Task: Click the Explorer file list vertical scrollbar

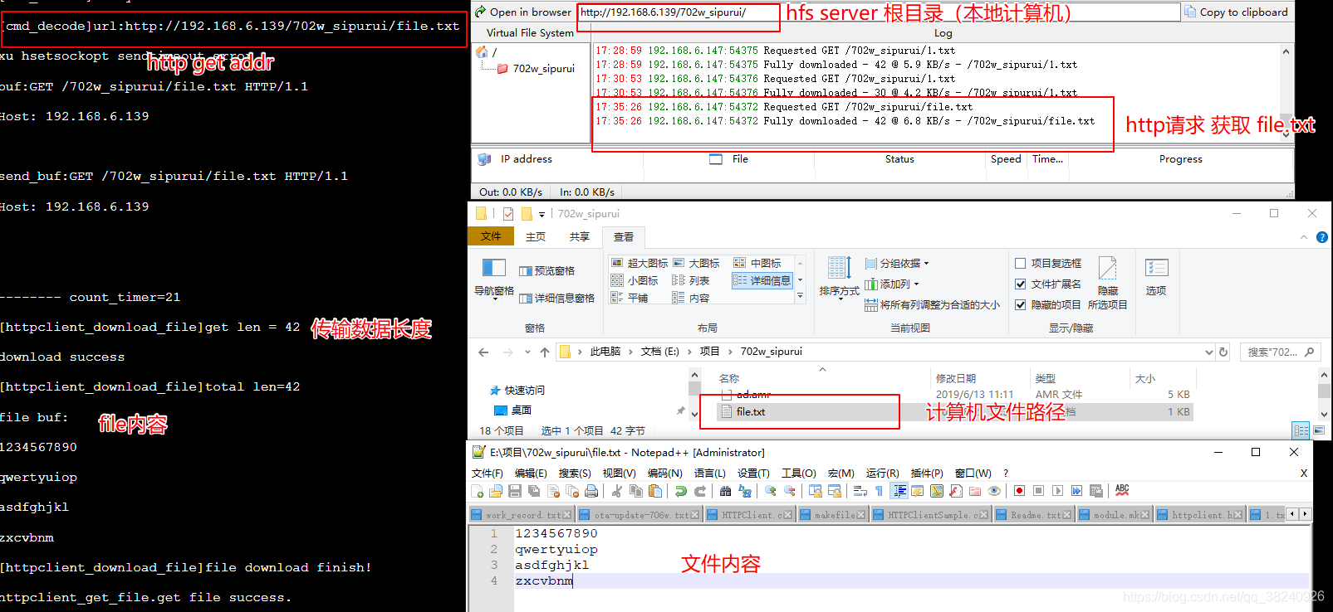Action: pos(1324,395)
